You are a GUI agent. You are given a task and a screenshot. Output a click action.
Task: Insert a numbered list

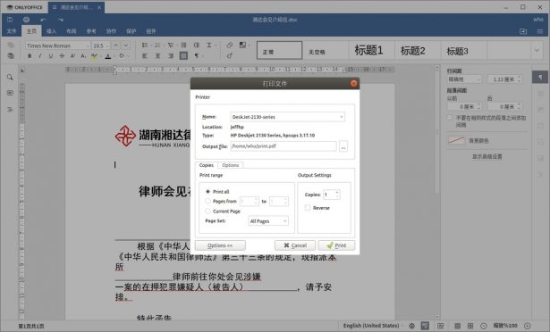(x=157, y=46)
